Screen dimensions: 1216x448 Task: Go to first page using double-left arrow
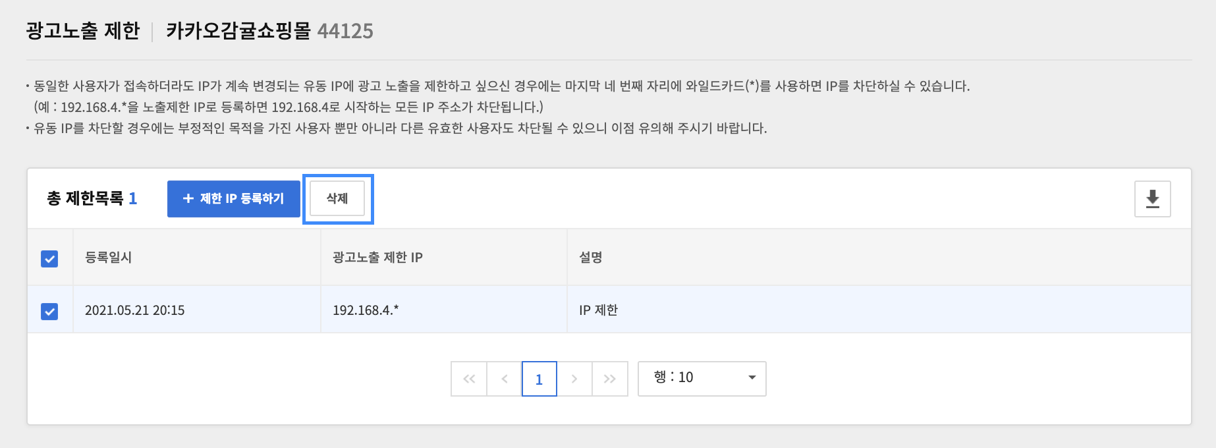click(469, 379)
